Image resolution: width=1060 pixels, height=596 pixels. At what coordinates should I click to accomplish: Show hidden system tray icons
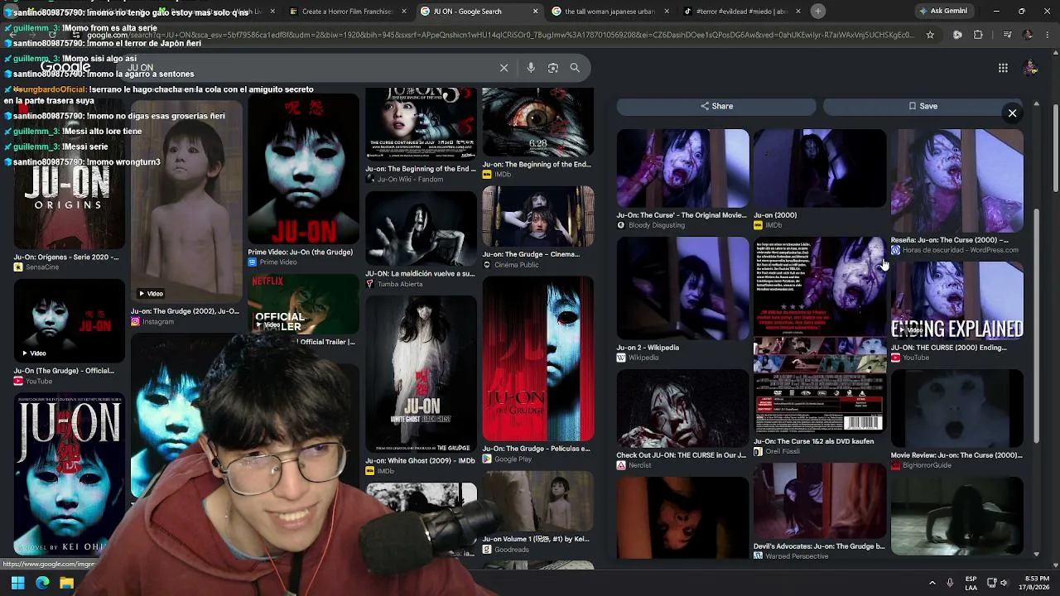coord(932,583)
